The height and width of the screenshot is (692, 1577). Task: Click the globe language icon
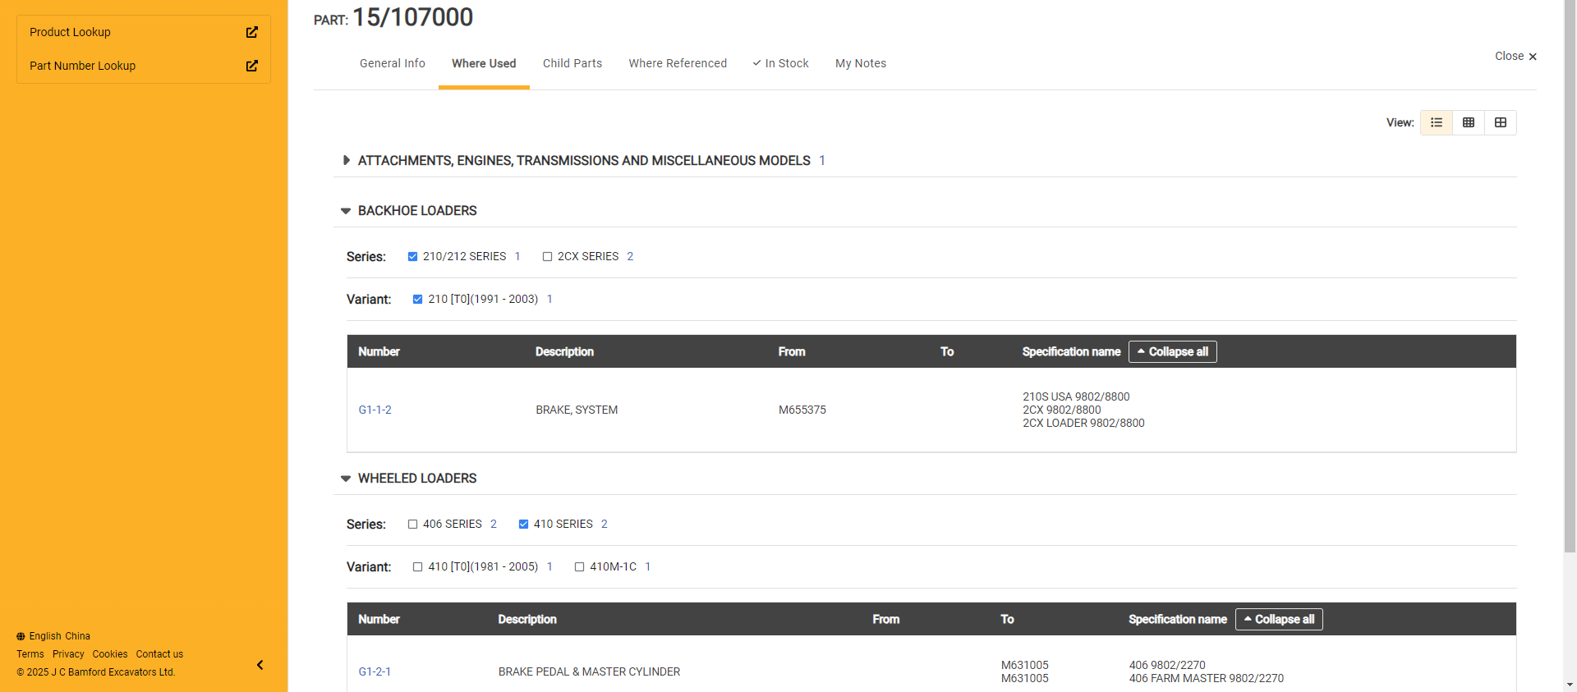tap(21, 636)
